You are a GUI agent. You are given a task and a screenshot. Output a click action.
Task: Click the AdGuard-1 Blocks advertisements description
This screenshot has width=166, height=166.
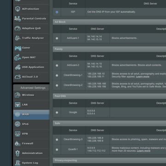tap(124, 38)
